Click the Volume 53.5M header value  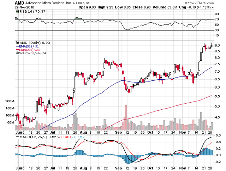(x=165, y=7)
